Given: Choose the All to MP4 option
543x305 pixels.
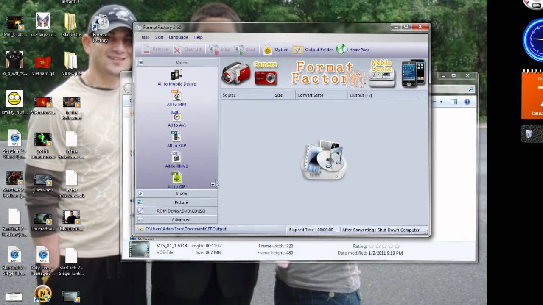Looking at the screenshot, I should coord(176,98).
